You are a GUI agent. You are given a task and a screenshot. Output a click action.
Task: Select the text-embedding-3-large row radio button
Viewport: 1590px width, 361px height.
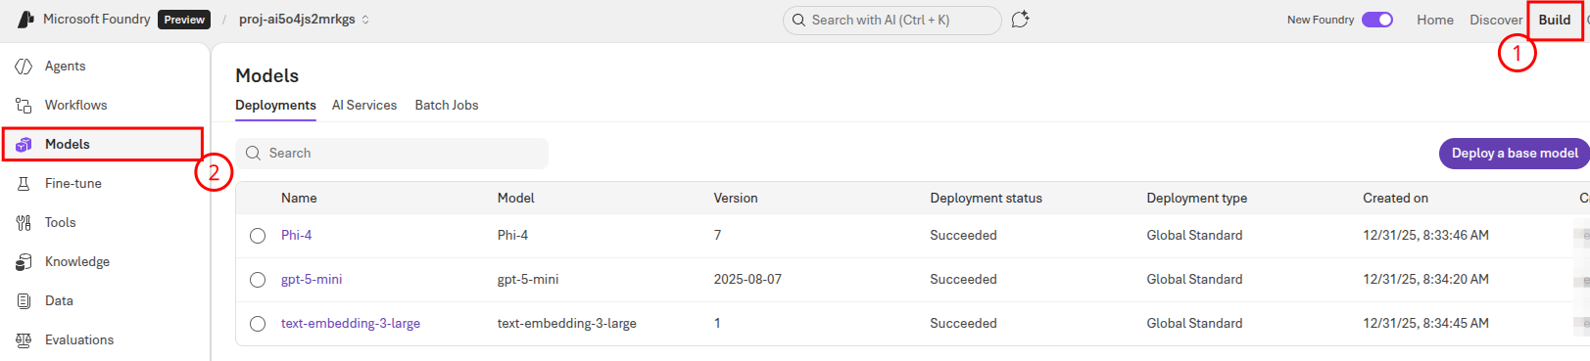(258, 324)
